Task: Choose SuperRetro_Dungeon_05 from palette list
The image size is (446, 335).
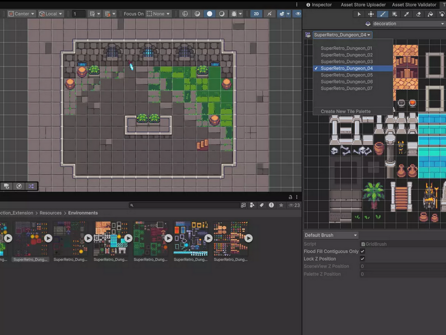Action: click(x=346, y=75)
